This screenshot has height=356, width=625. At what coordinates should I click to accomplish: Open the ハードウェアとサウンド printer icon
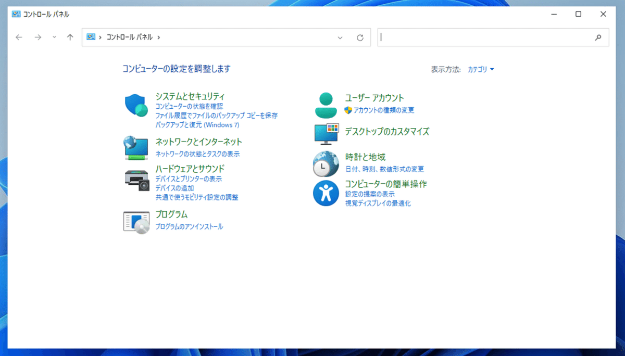pyautogui.click(x=137, y=180)
